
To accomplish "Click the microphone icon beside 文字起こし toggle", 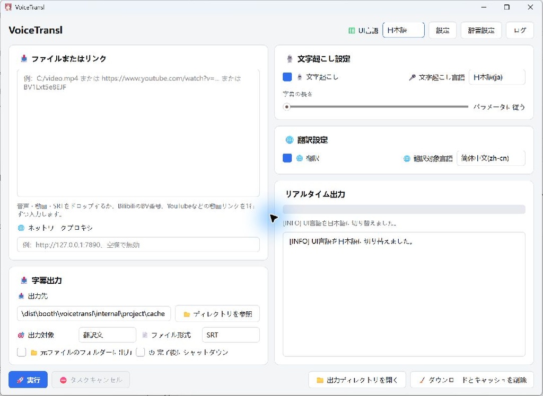I will [x=300, y=77].
